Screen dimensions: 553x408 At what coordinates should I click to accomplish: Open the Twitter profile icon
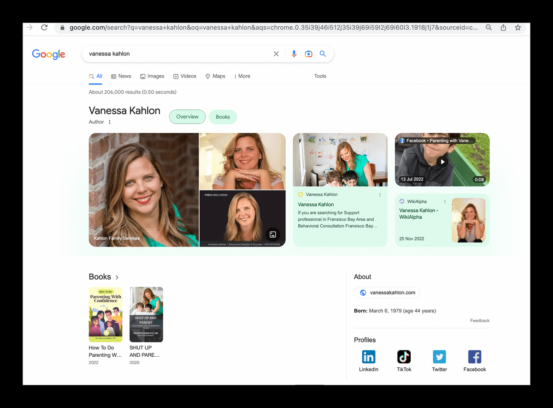tap(439, 357)
